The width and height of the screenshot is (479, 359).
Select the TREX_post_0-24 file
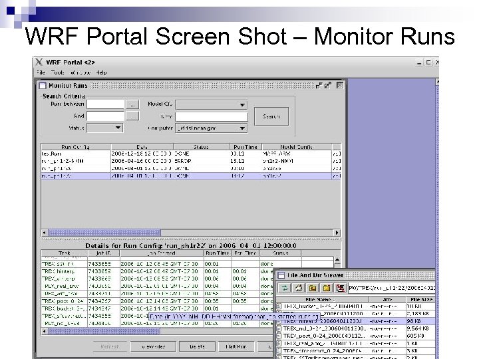tap(355, 336)
